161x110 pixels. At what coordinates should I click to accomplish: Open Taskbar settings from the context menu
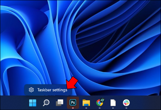48,90
